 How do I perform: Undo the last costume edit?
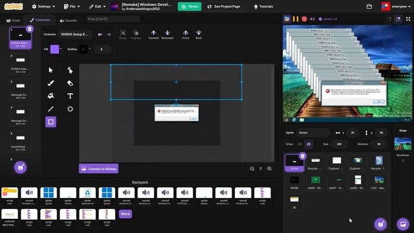click(x=100, y=34)
